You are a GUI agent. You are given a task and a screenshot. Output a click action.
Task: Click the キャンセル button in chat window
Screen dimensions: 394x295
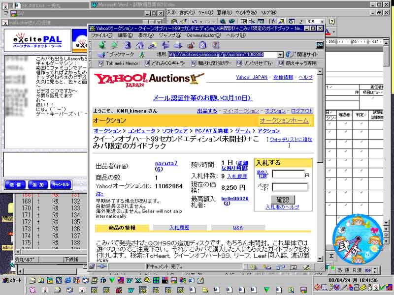point(61,185)
